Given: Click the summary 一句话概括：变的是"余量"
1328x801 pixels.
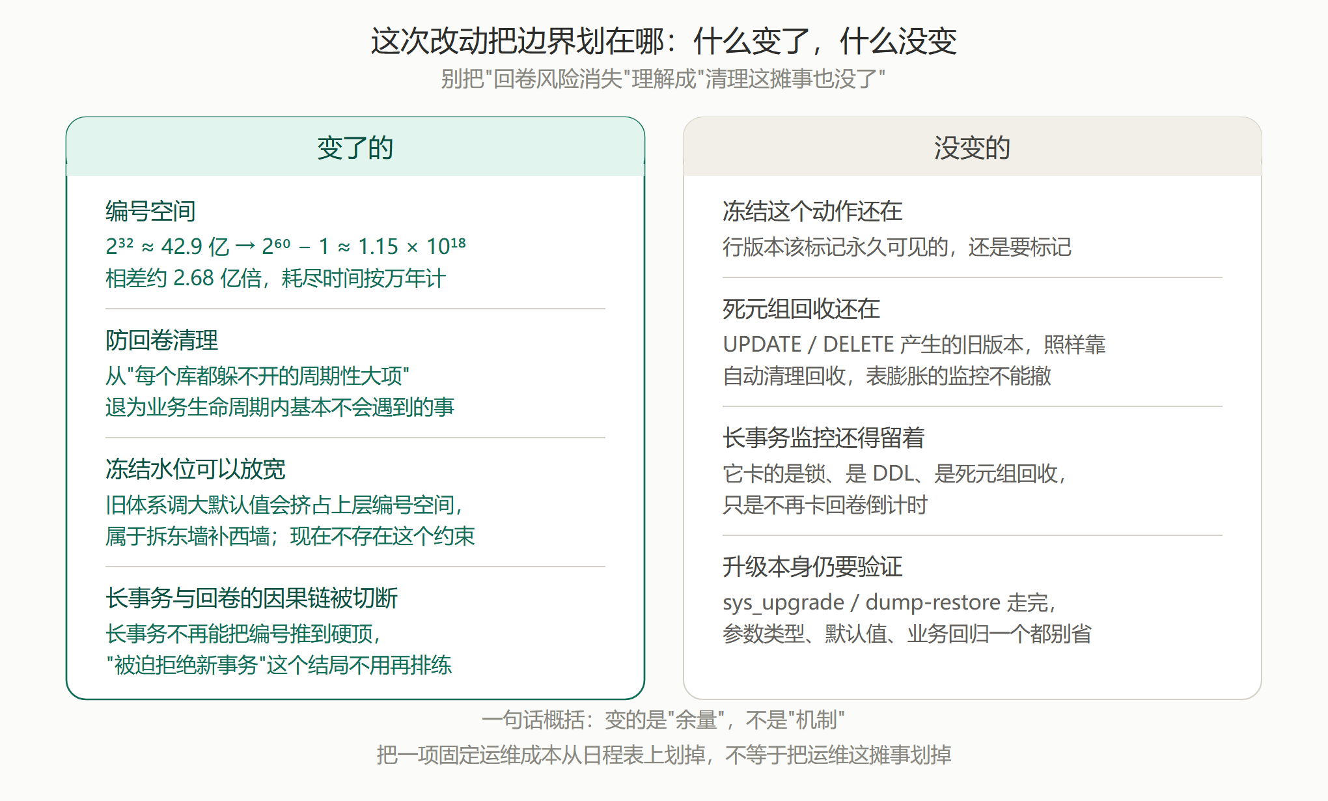Looking at the screenshot, I should click(x=663, y=720).
